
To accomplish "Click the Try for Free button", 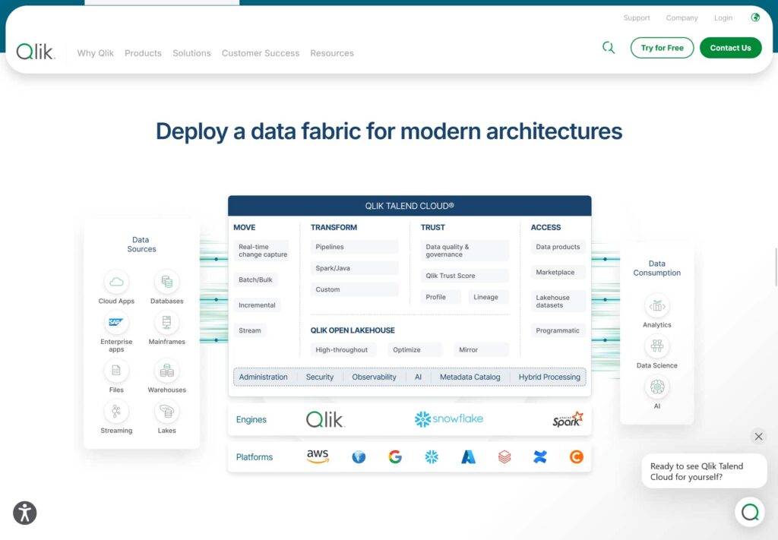I will [x=662, y=48].
